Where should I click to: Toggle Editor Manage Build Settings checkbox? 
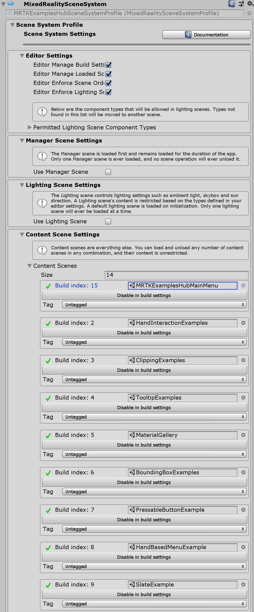pyautogui.click(x=108, y=65)
